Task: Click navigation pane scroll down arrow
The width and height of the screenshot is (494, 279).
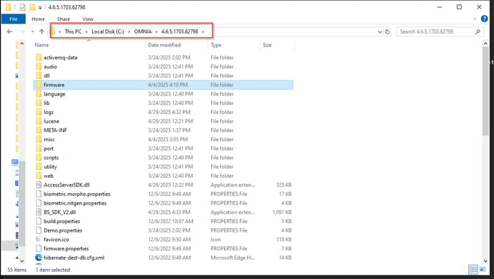Action: pos(22,261)
